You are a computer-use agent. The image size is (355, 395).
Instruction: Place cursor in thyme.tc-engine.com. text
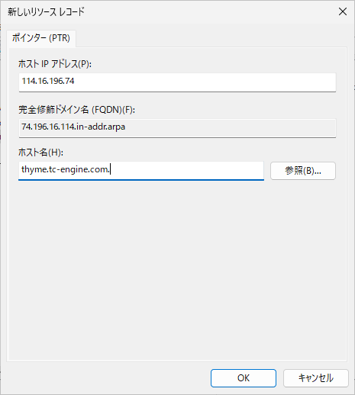(x=66, y=169)
